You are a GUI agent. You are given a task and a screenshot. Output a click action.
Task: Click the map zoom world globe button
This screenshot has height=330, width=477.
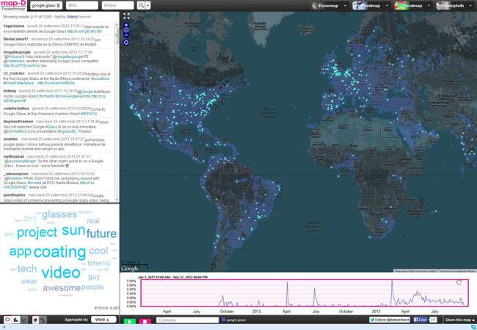(126, 30)
